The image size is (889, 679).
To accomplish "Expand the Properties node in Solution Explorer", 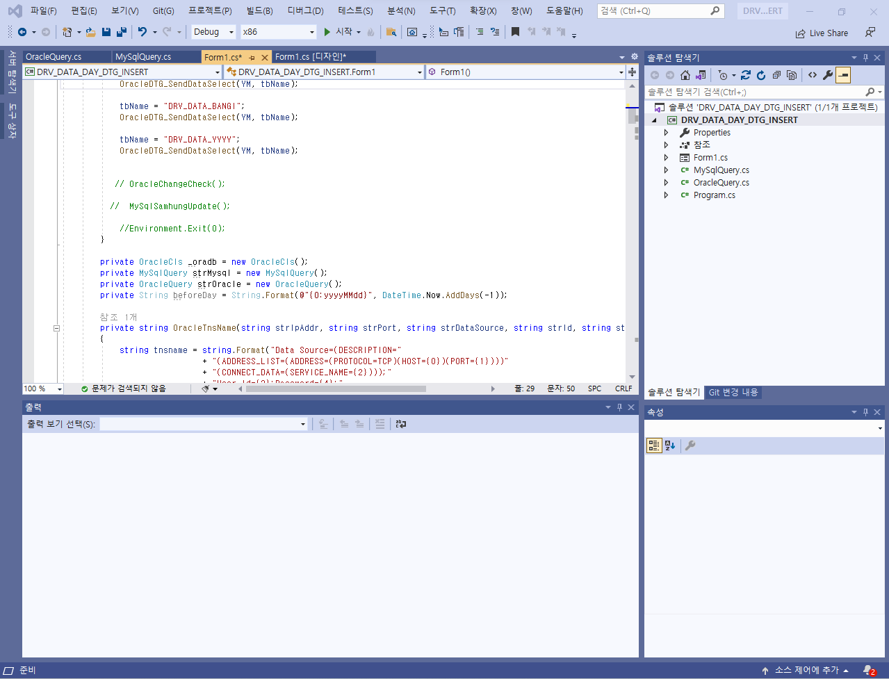I will pos(666,133).
